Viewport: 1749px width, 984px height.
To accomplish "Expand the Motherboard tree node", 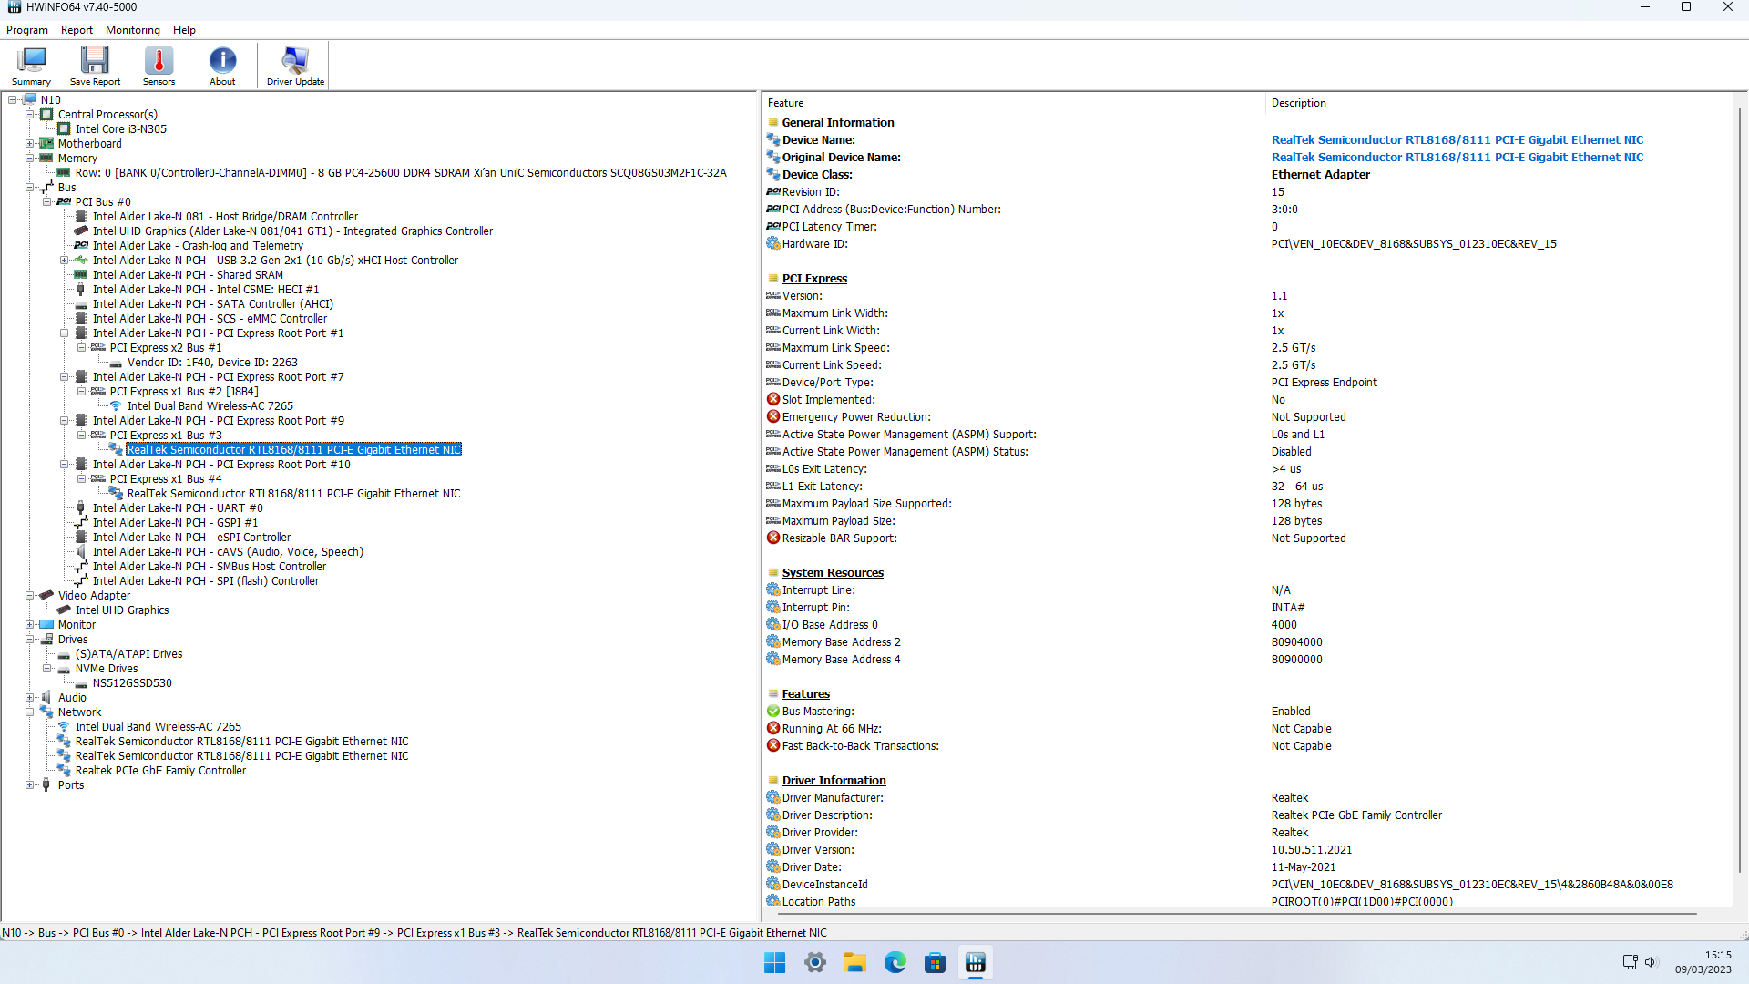I will 30,144.
